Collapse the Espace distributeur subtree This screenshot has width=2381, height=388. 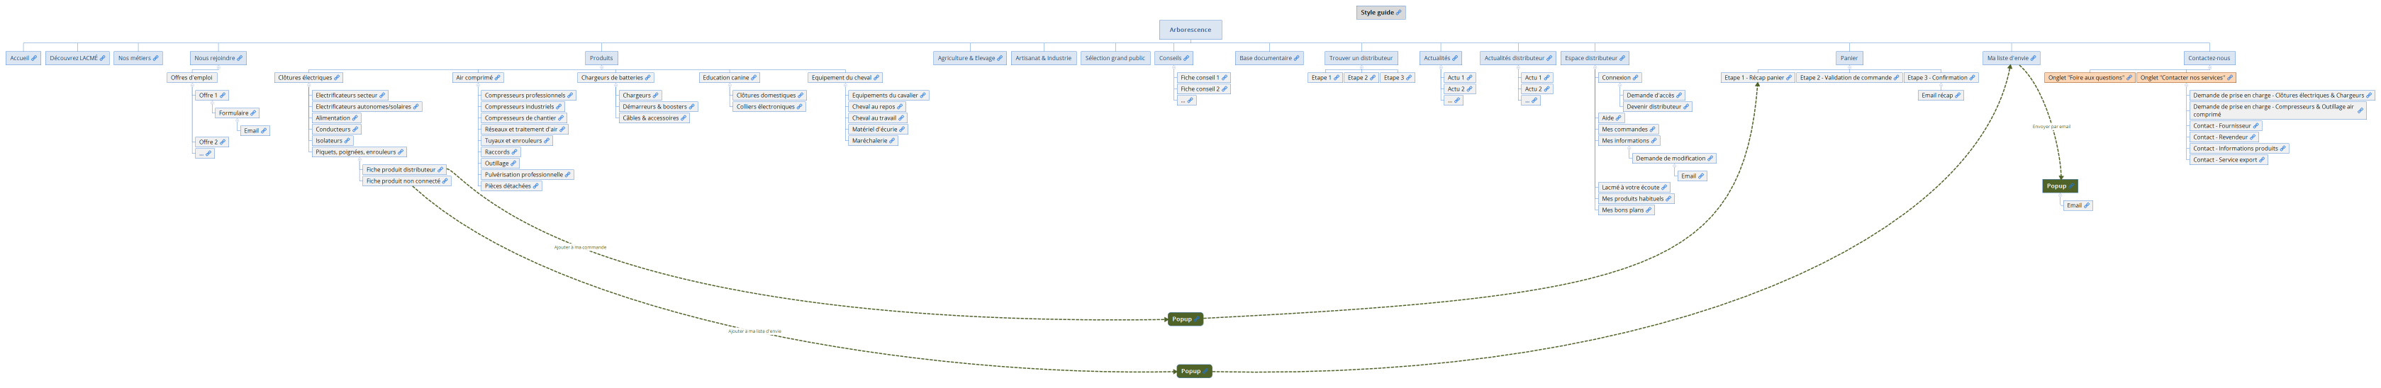[x=1595, y=67]
